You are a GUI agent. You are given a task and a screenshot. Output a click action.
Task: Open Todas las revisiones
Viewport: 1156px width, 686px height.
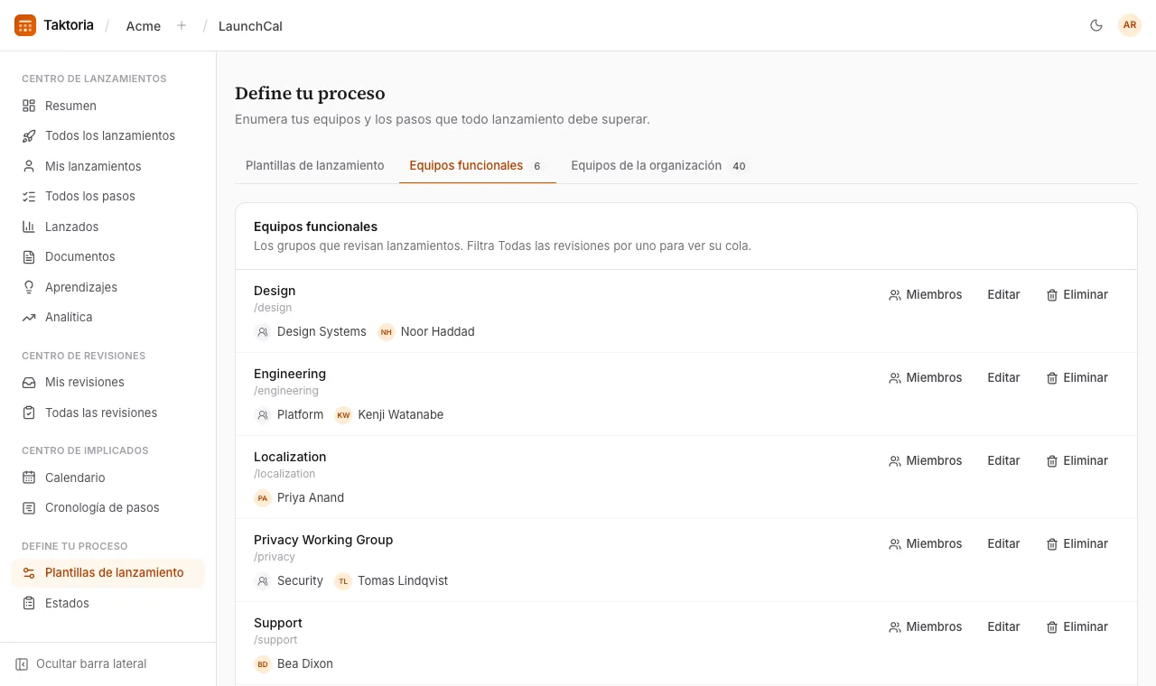click(x=107, y=413)
